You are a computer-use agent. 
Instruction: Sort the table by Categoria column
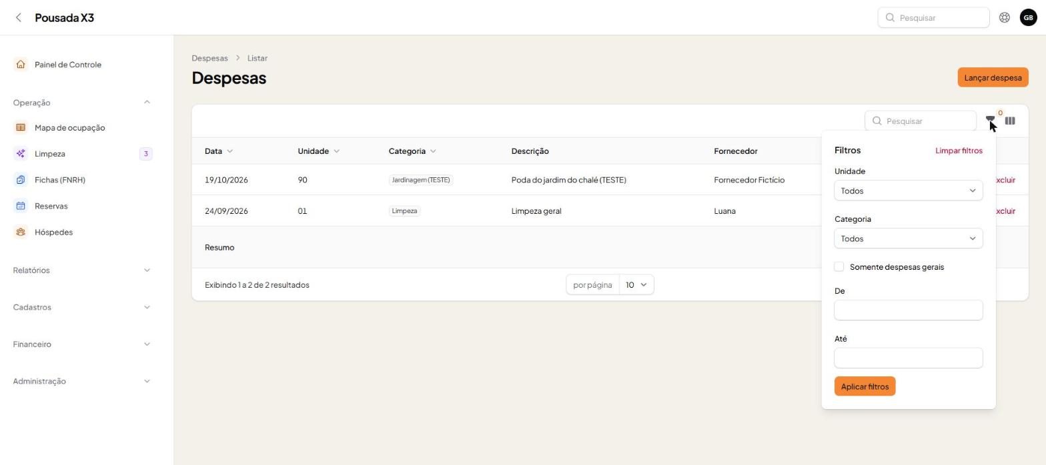(412, 151)
